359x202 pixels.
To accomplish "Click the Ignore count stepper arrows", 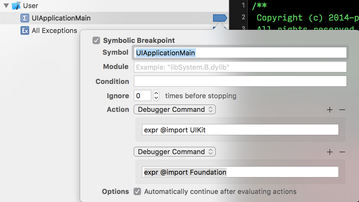I will tap(156, 96).
